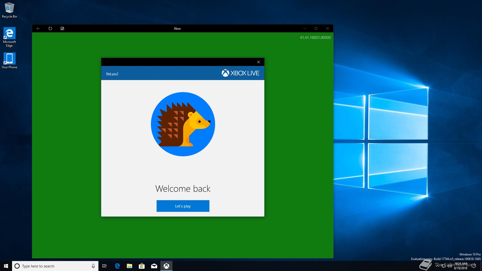Click the Welcome back heading

[183, 189]
